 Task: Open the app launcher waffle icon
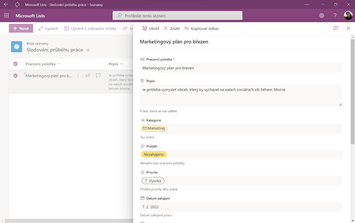[6, 15]
